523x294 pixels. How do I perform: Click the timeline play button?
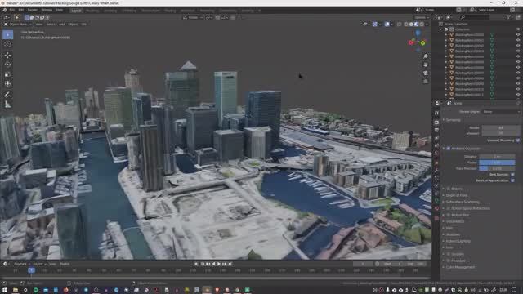coord(219,264)
